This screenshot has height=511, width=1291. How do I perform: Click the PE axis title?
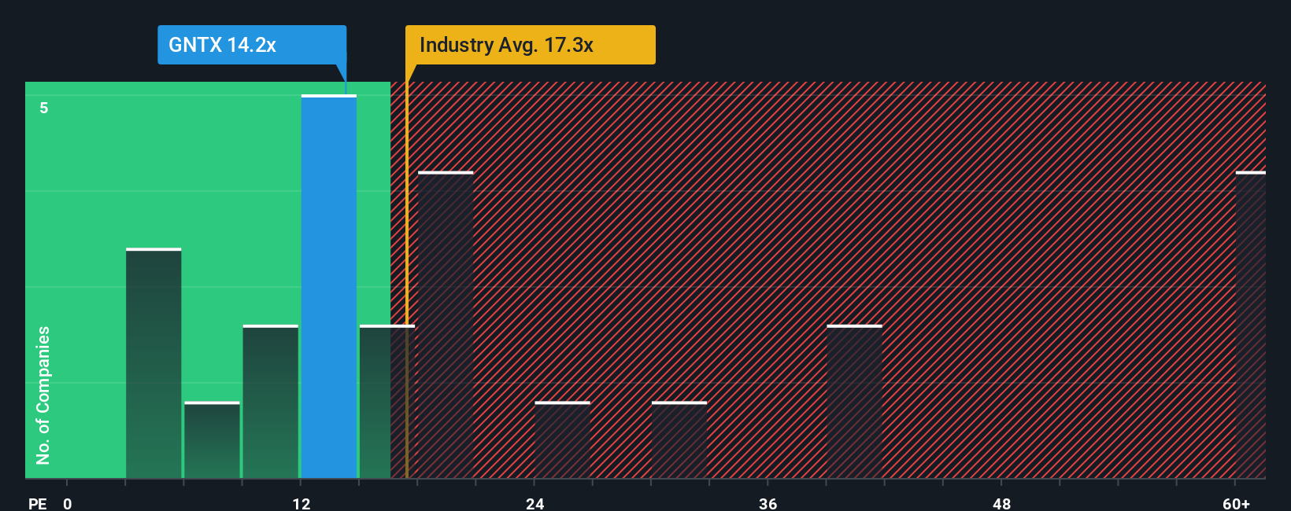[x=38, y=503]
